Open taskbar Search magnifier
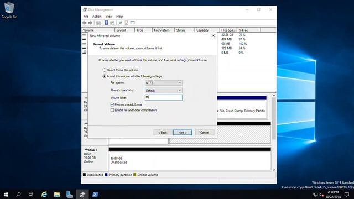This screenshot has height=199, width=354. pos(18,194)
